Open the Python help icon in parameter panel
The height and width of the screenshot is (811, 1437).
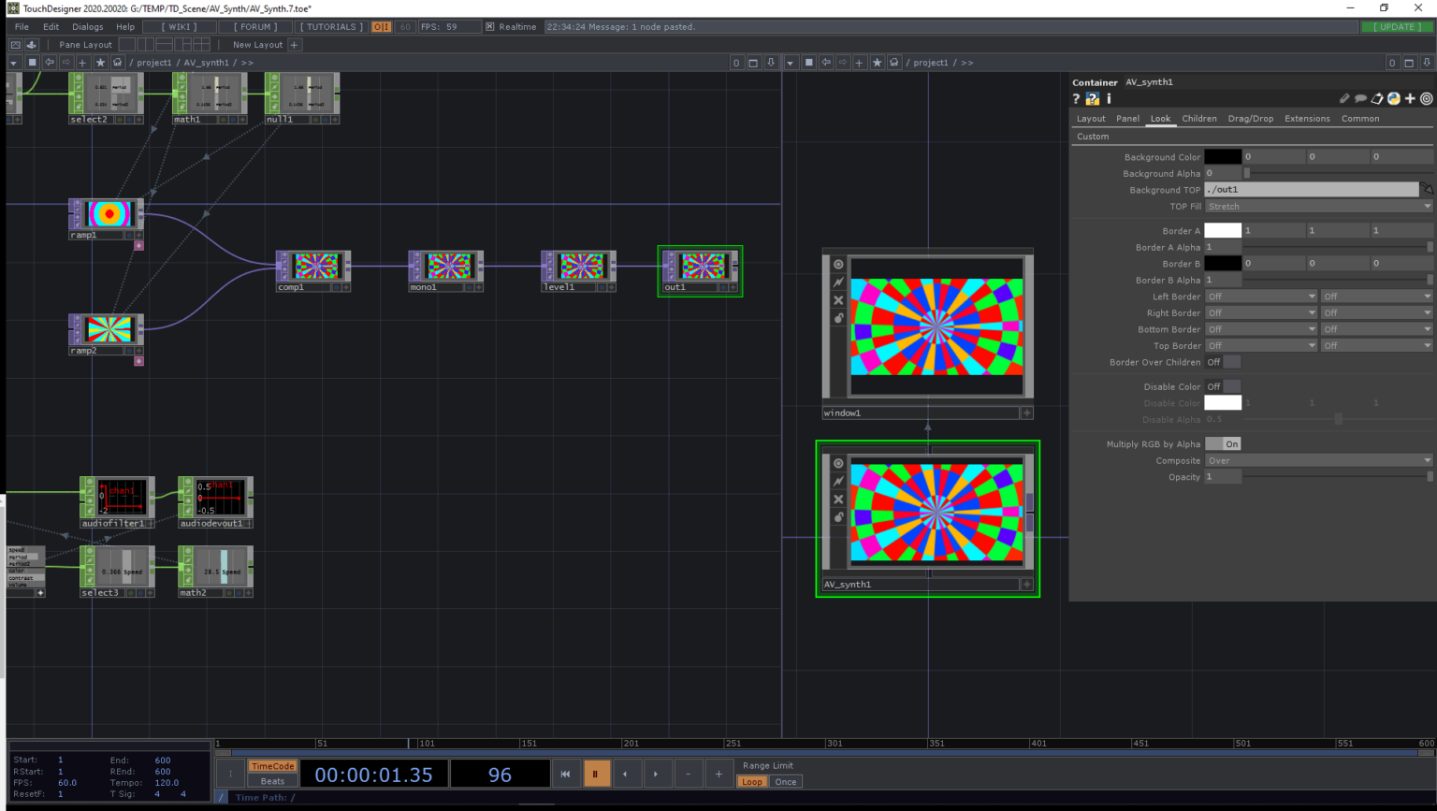coord(1092,99)
